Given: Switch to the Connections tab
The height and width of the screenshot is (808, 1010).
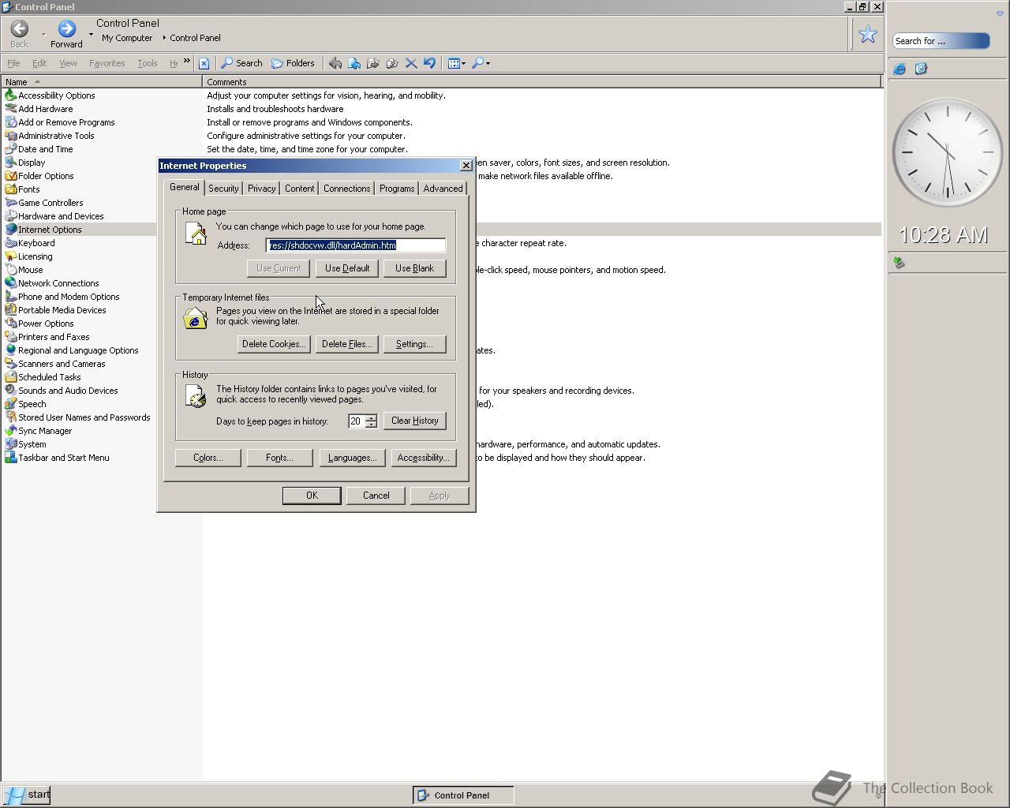Looking at the screenshot, I should coord(346,189).
